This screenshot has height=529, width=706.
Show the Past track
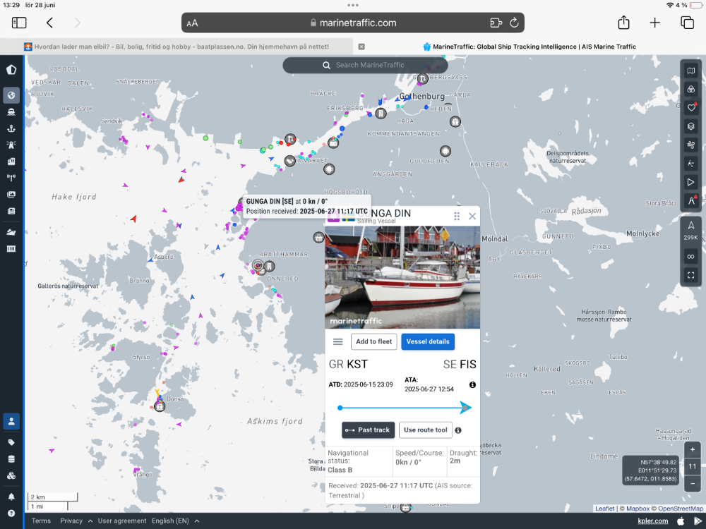click(x=369, y=430)
